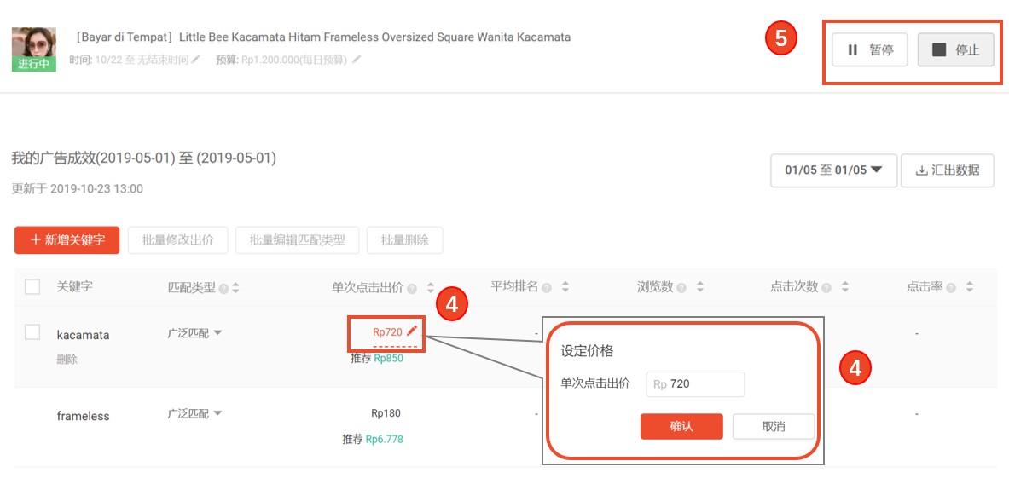Click the Rp 720 bid price field
Image resolution: width=1009 pixels, height=484 pixels.
click(x=695, y=384)
